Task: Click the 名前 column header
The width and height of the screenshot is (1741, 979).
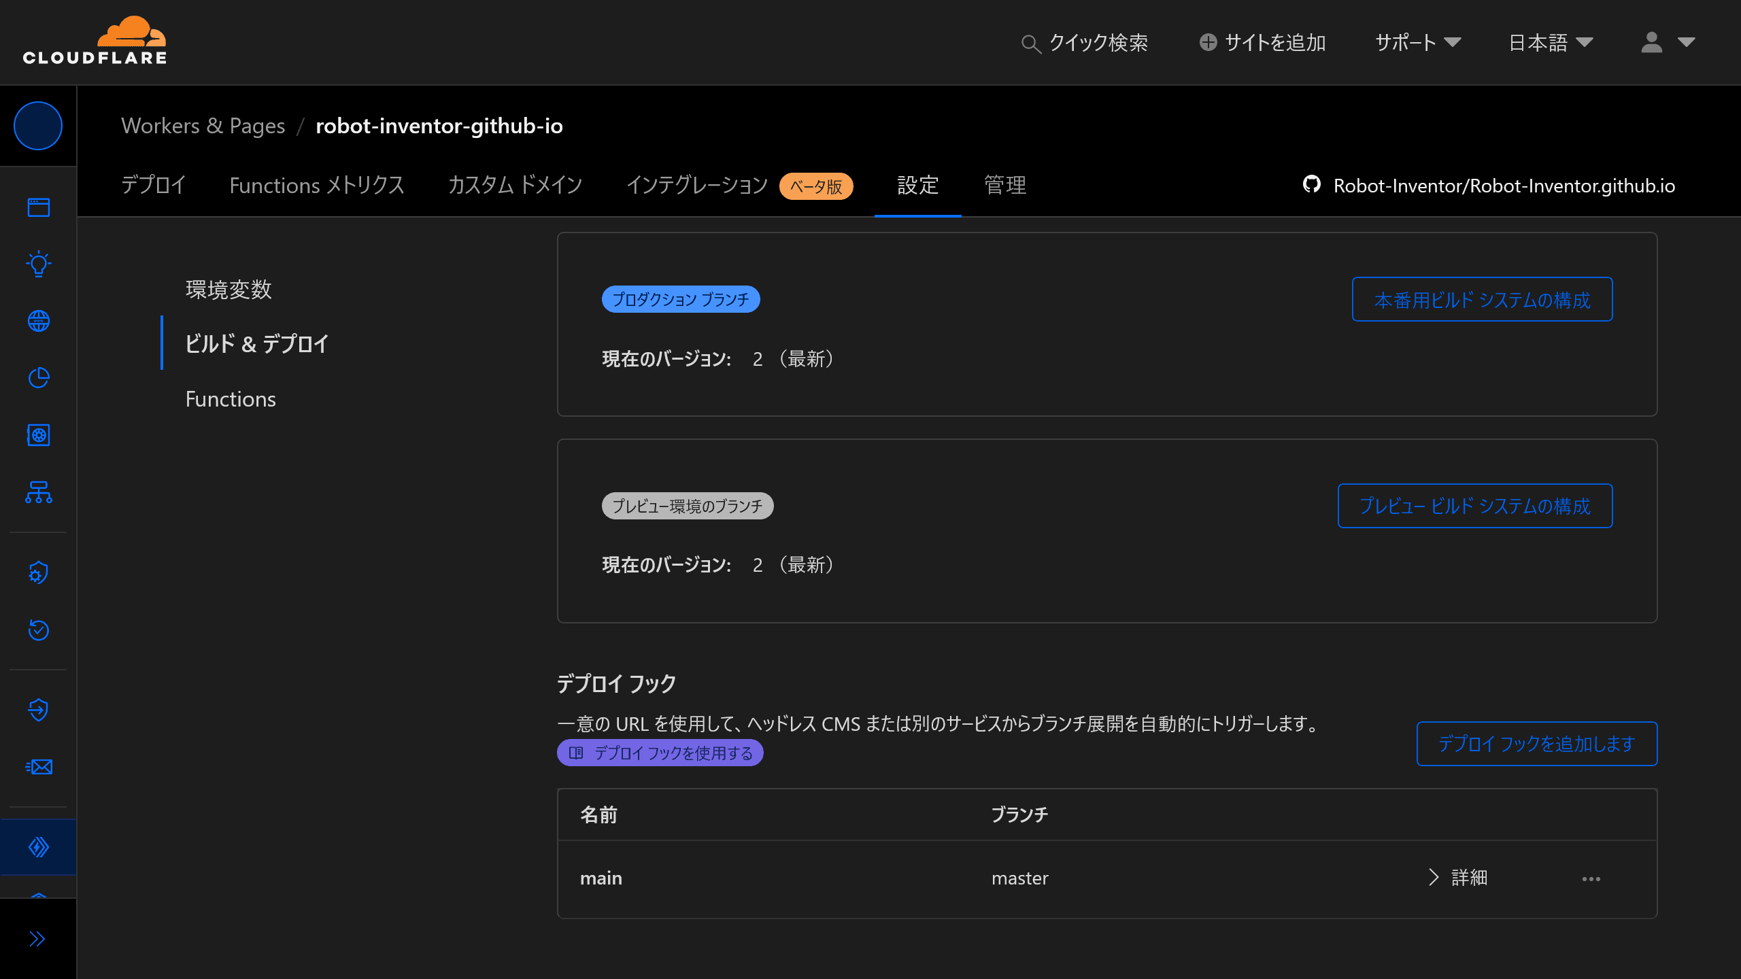Action: tap(598, 814)
